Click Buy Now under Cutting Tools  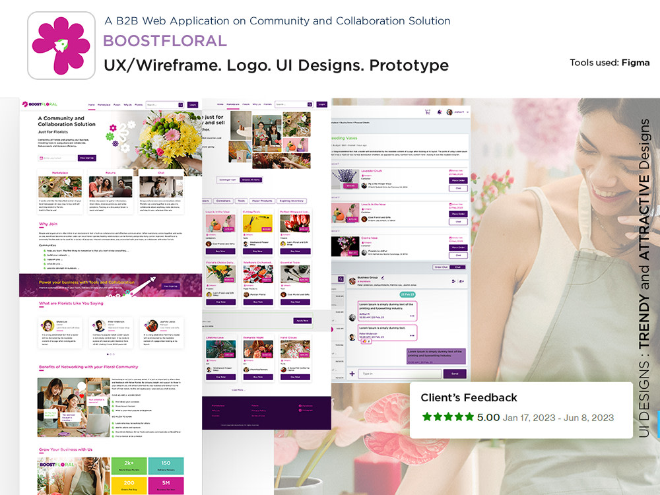tap(257, 251)
